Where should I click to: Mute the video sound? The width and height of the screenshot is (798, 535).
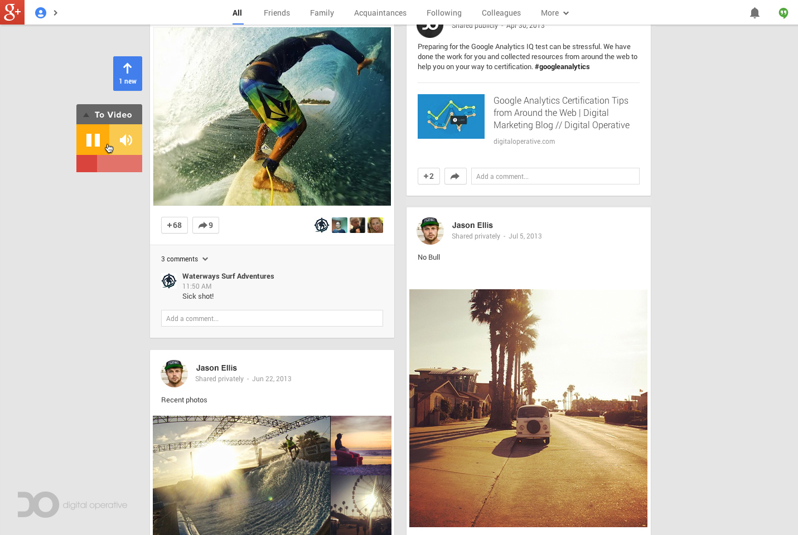[126, 140]
